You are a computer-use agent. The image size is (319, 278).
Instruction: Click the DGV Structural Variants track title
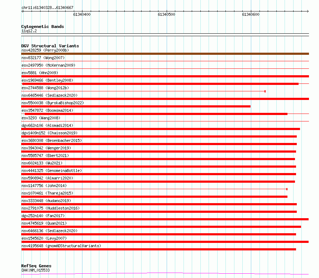pos(50,46)
